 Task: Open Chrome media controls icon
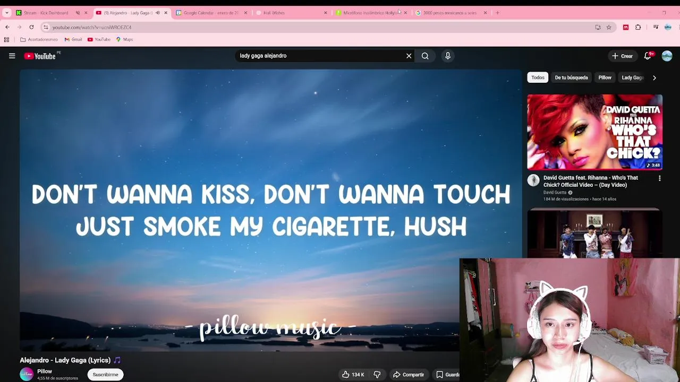point(656,27)
